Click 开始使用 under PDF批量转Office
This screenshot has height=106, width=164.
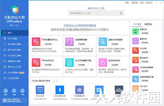tap(48, 44)
